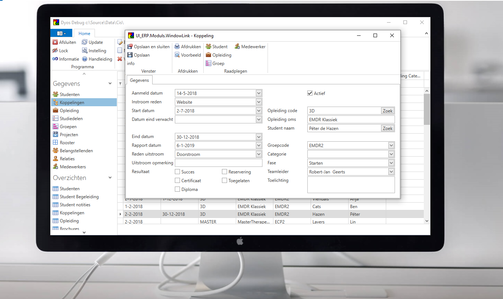Image resolution: width=503 pixels, height=299 pixels.
Task: Check the Certificaat checkbox
Action: click(x=177, y=181)
